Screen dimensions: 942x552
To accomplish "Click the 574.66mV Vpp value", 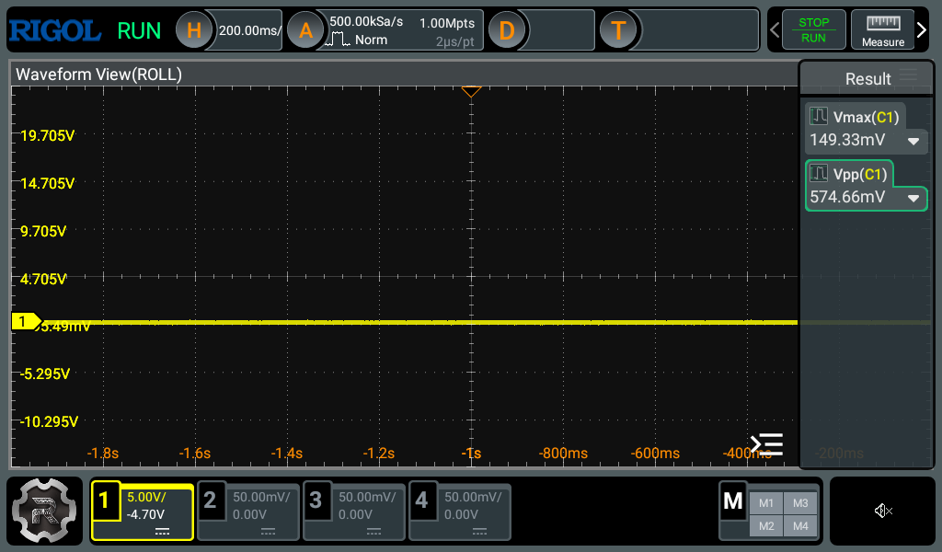I will point(847,197).
